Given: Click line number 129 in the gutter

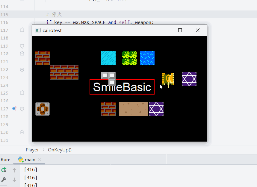Looking at the screenshot, I should pyautogui.click(x=4, y=124).
